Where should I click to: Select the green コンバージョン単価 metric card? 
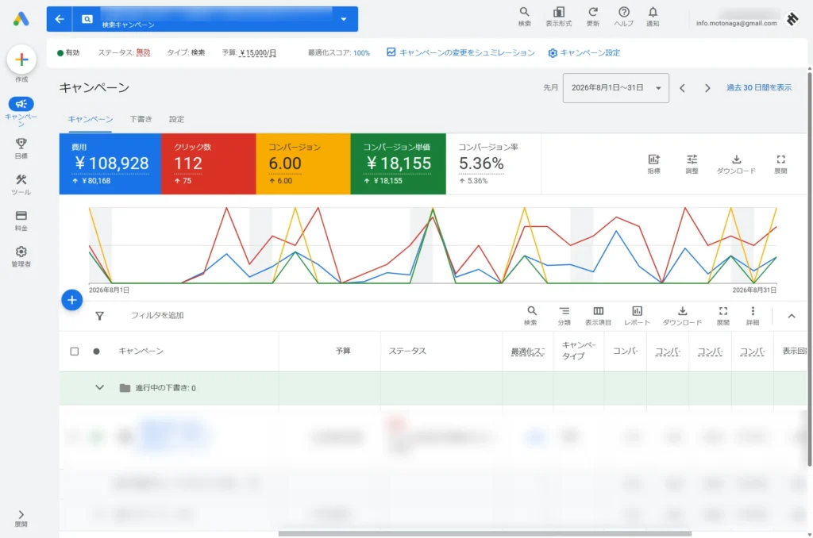click(x=399, y=163)
